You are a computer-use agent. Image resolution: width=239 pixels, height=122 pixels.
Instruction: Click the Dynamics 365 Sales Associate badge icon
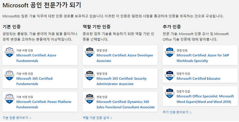click(90, 99)
